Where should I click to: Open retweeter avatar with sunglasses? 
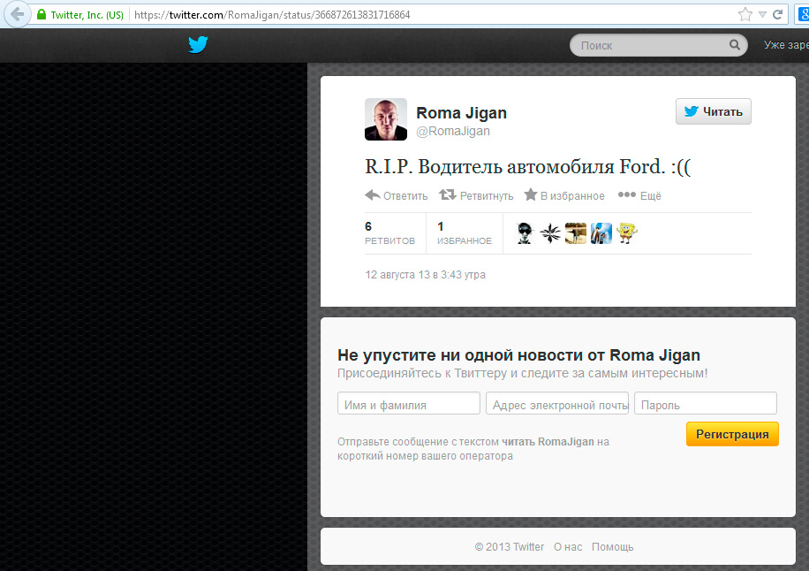tap(525, 233)
